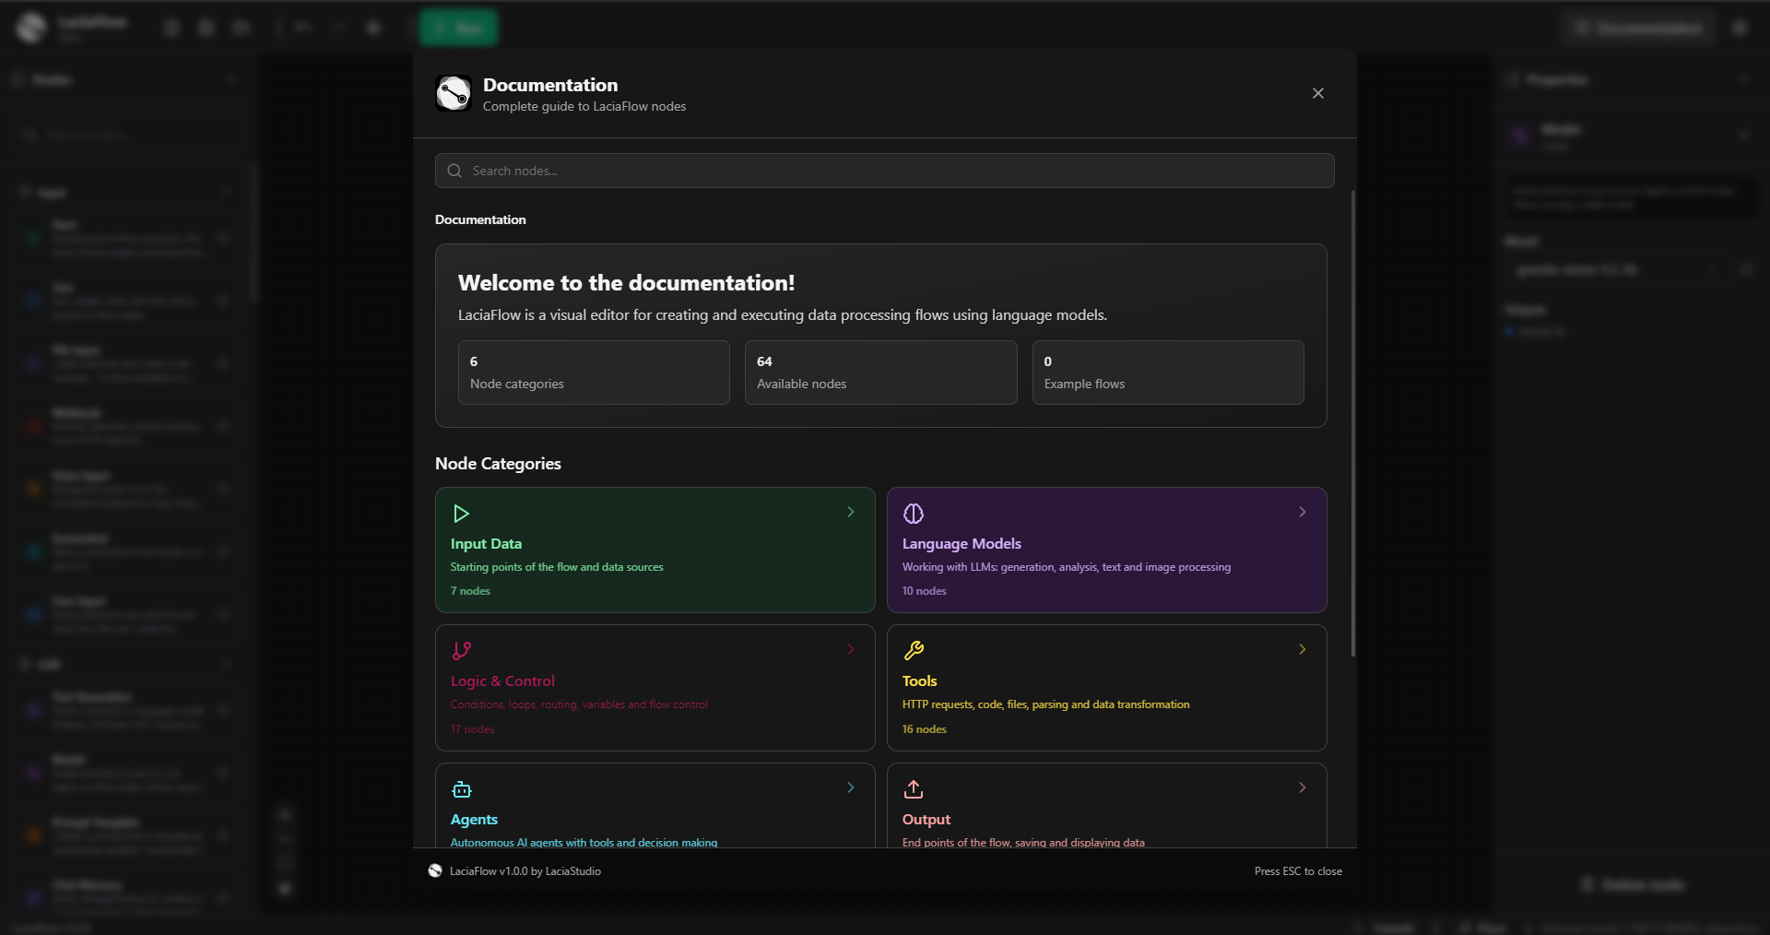Click the LaciaFlow logo in the header

tap(30, 27)
